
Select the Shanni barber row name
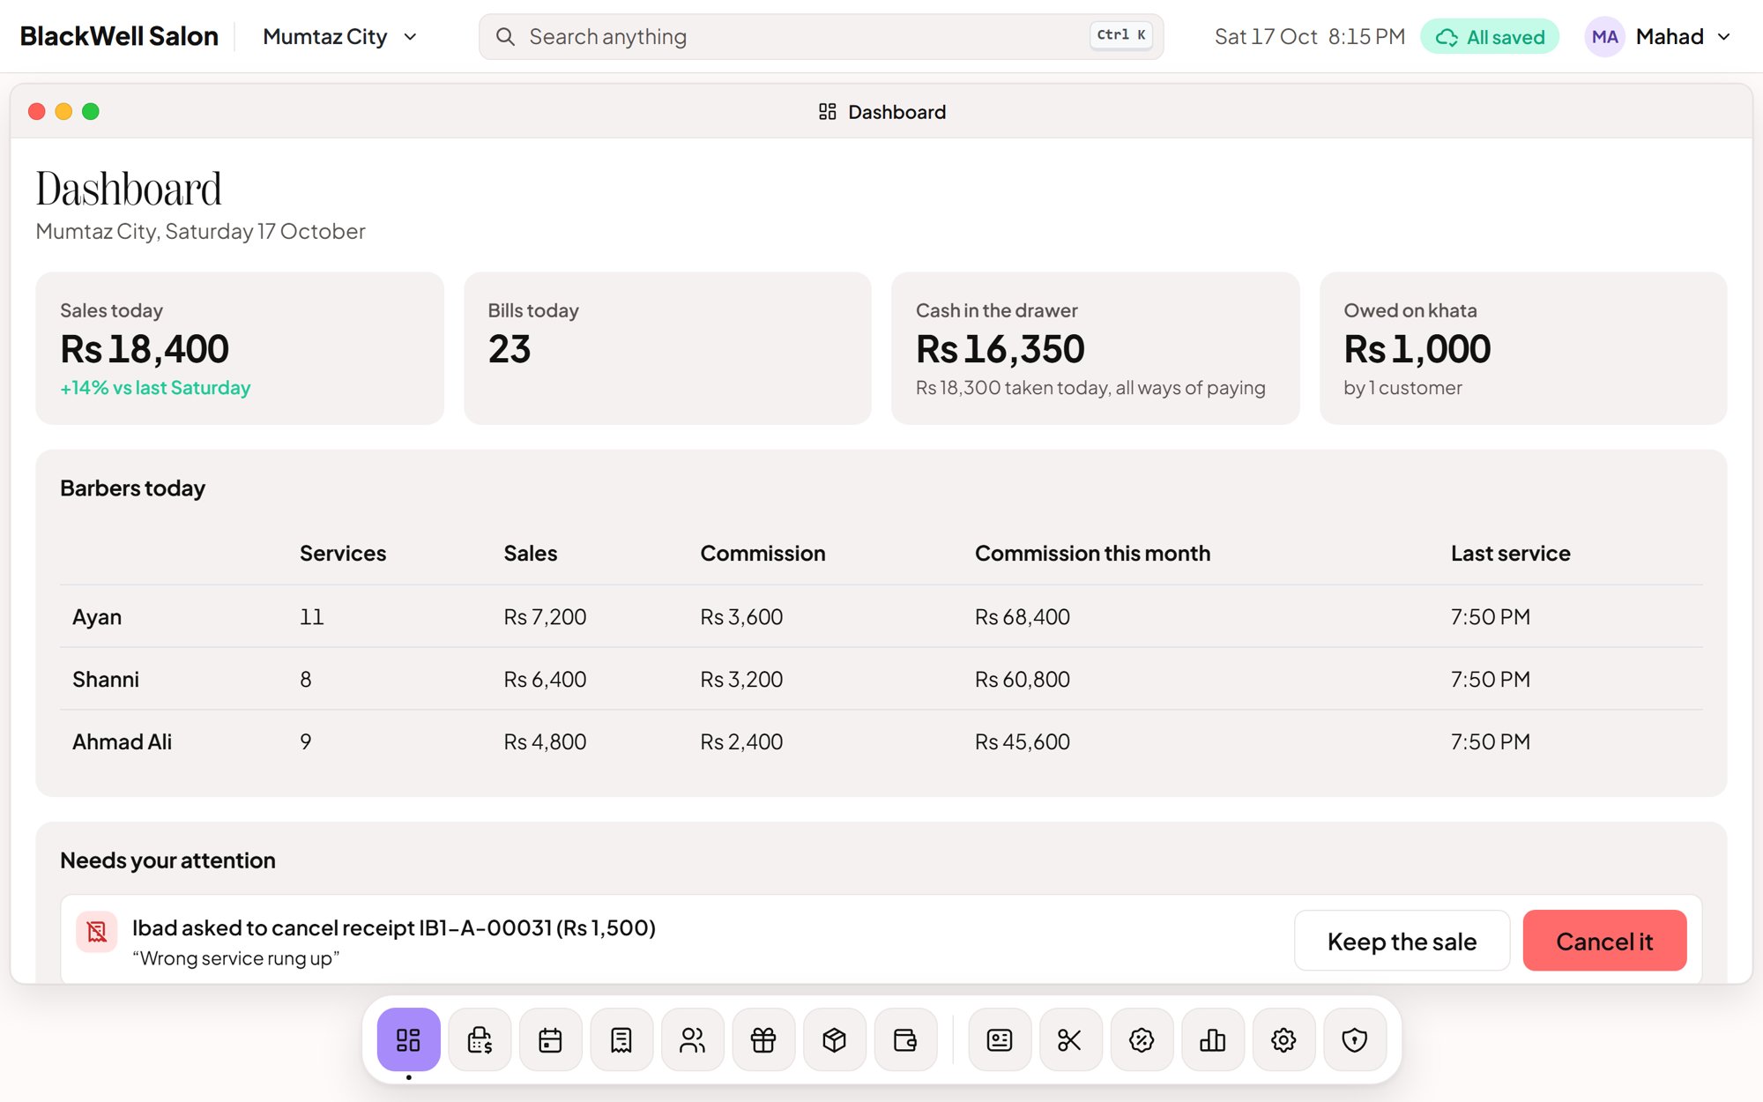click(106, 680)
